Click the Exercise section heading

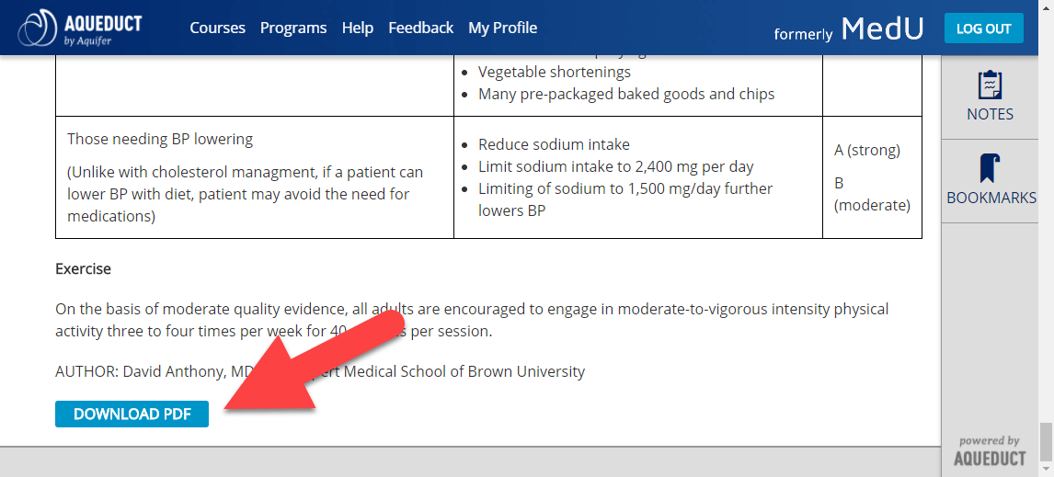click(x=84, y=268)
